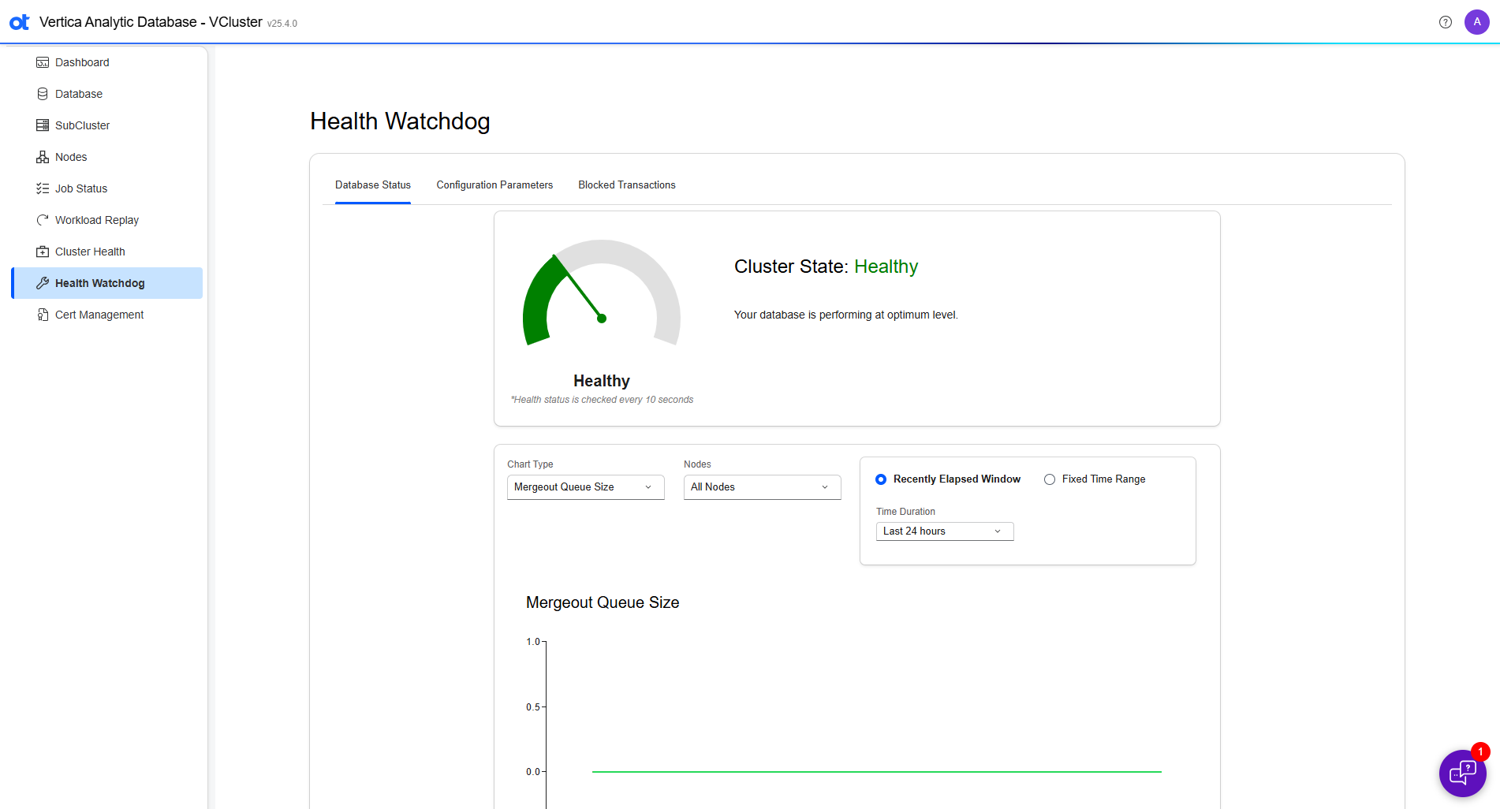Click the Database cylinder icon
Screen dimensions: 1500x809
coord(43,94)
